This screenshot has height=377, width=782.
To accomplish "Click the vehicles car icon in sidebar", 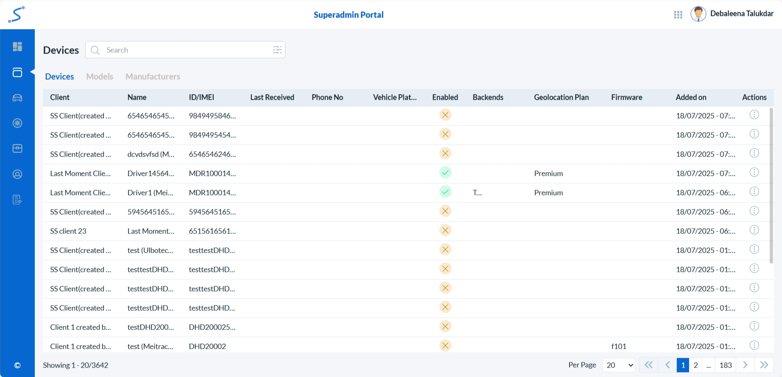I will [17, 98].
